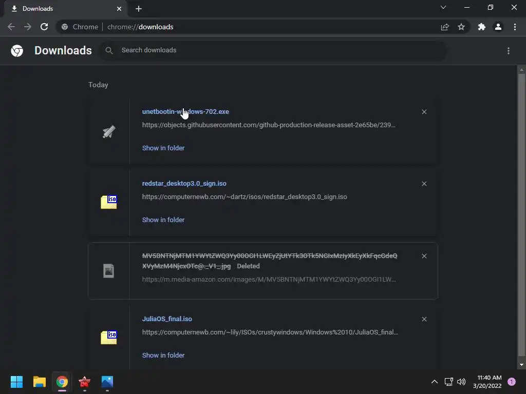The height and width of the screenshot is (394, 526).
Task: Click the share page icon in address bar
Action: [445, 27]
